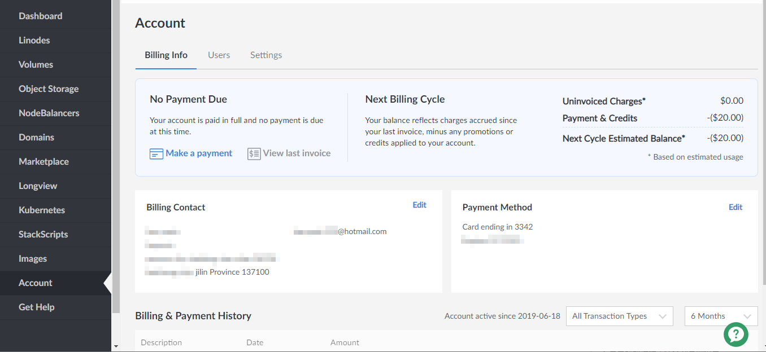Switch to the Users tab
Image resolution: width=766 pixels, height=352 pixels.
[219, 55]
